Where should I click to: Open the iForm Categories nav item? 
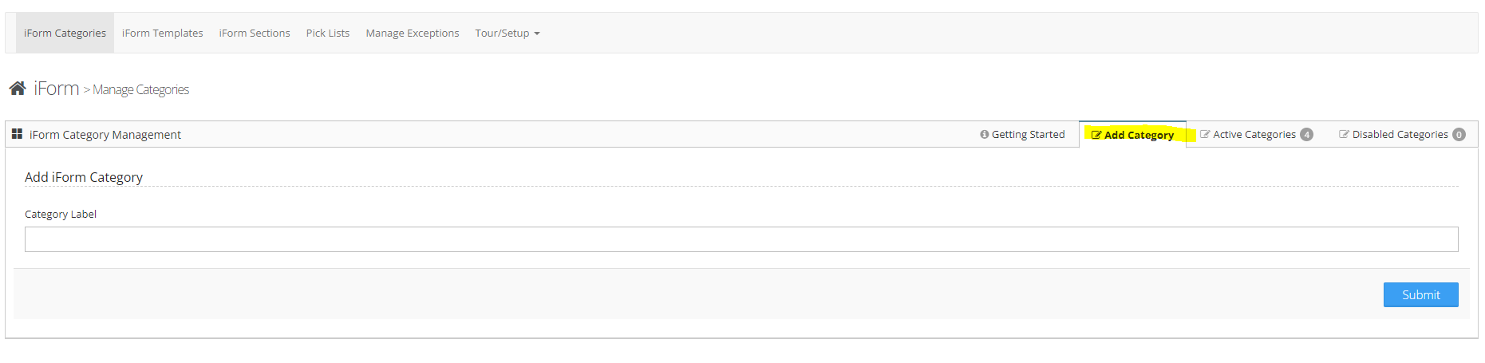(65, 34)
